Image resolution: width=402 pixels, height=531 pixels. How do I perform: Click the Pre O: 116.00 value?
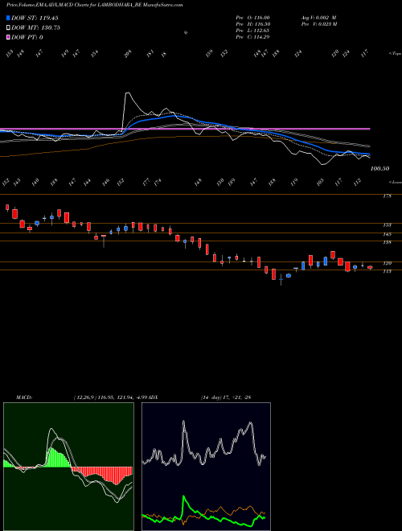pos(252,18)
